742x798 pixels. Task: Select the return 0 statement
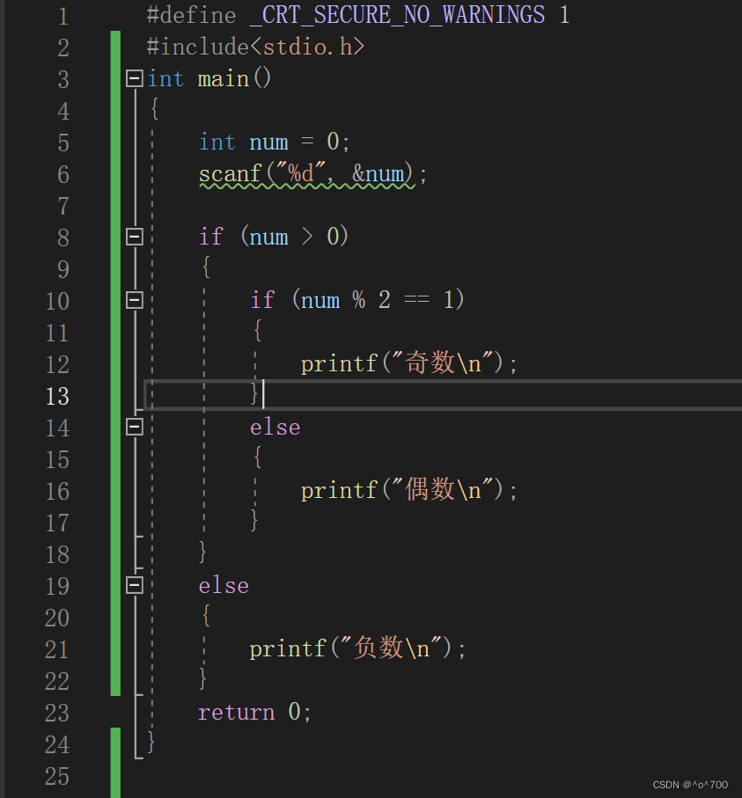click(251, 712)
